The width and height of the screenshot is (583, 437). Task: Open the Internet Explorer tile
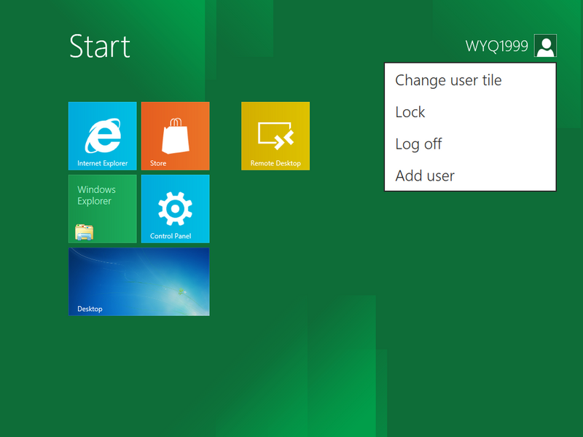pyautogui.click(x=102, y=136)
